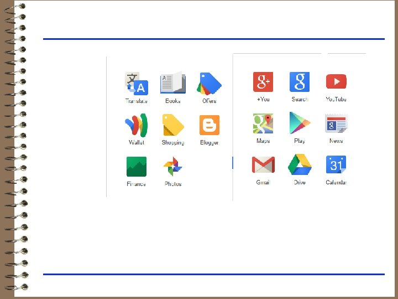Open the Google Translate app icon
This screenshot has width=398, height=299.
[137, 84]
